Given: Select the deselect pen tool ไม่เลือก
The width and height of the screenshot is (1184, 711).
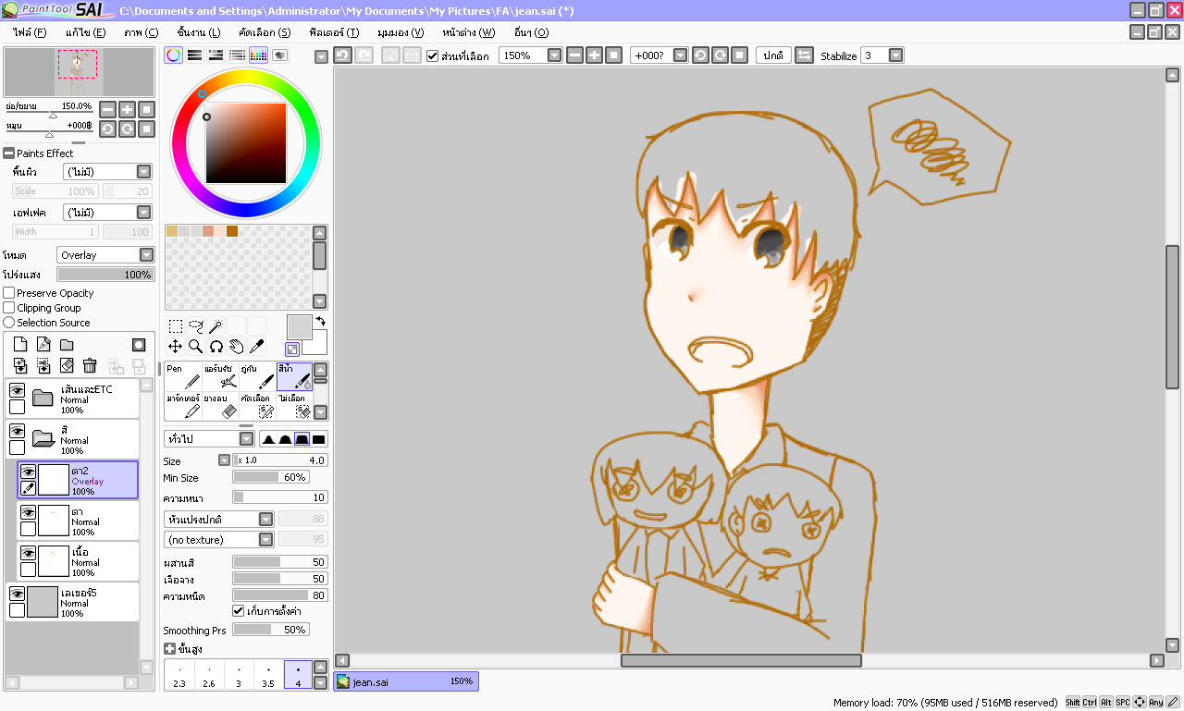Looking at the screenshot, I should pyautogui.click(x=294, y=406).
